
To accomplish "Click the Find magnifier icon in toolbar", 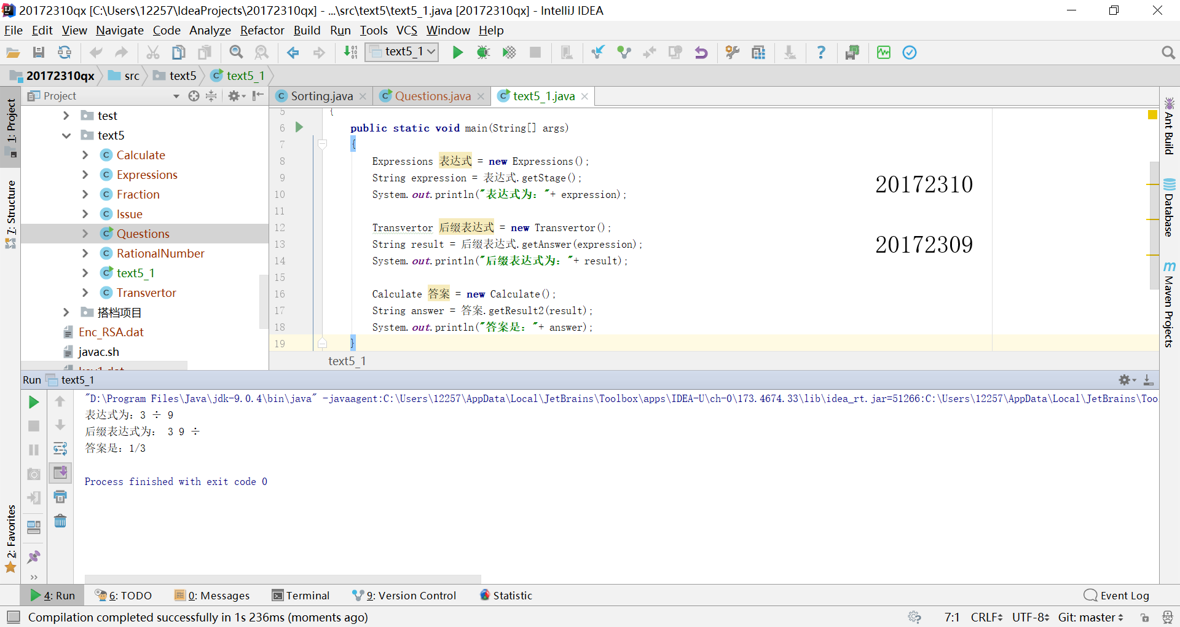I will pos(236,53).
